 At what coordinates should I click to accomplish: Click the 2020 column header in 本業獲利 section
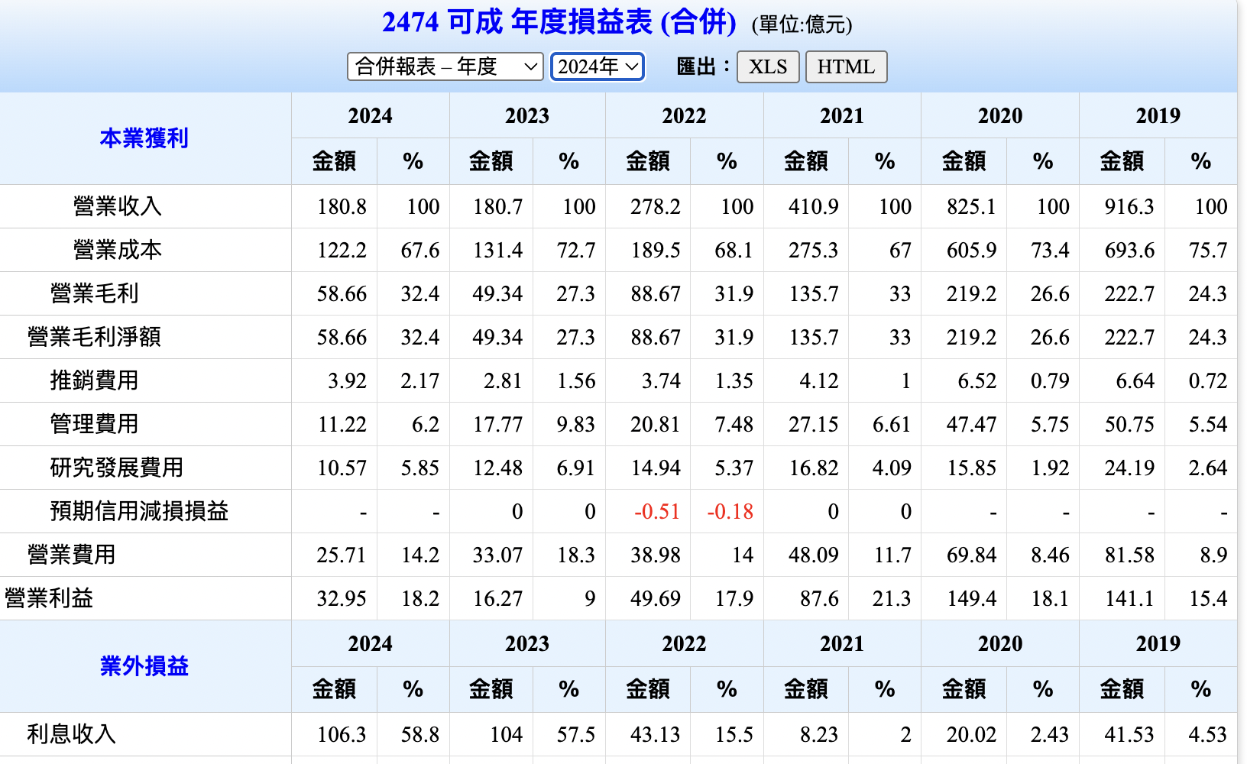1000,115
